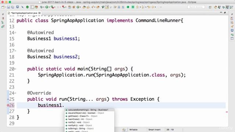Click the Run Last Tool external tools icon
Image resolution: width=235 pixels, height=132 pixels.
(x=52, y=7)
